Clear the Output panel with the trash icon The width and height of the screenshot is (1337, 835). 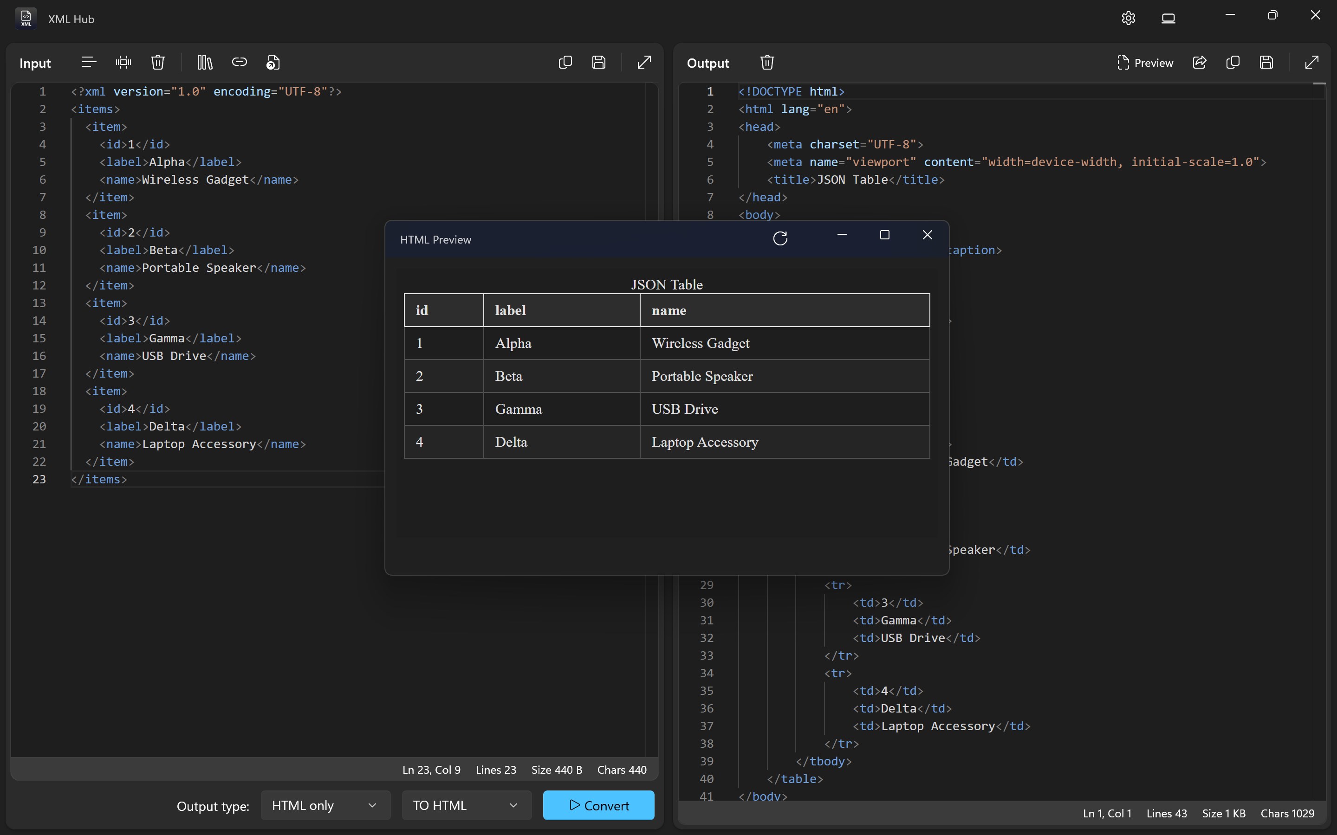click(x=767, y=62)
